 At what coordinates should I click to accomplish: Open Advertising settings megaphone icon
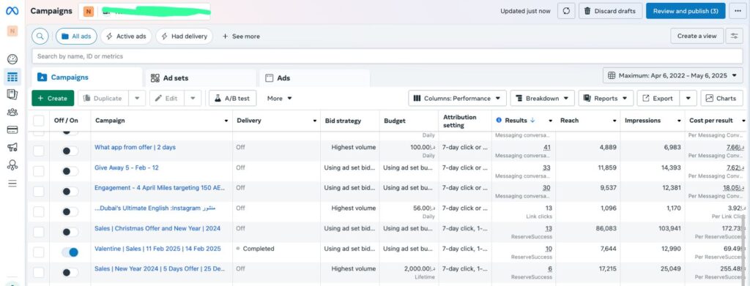click(12, 148)
